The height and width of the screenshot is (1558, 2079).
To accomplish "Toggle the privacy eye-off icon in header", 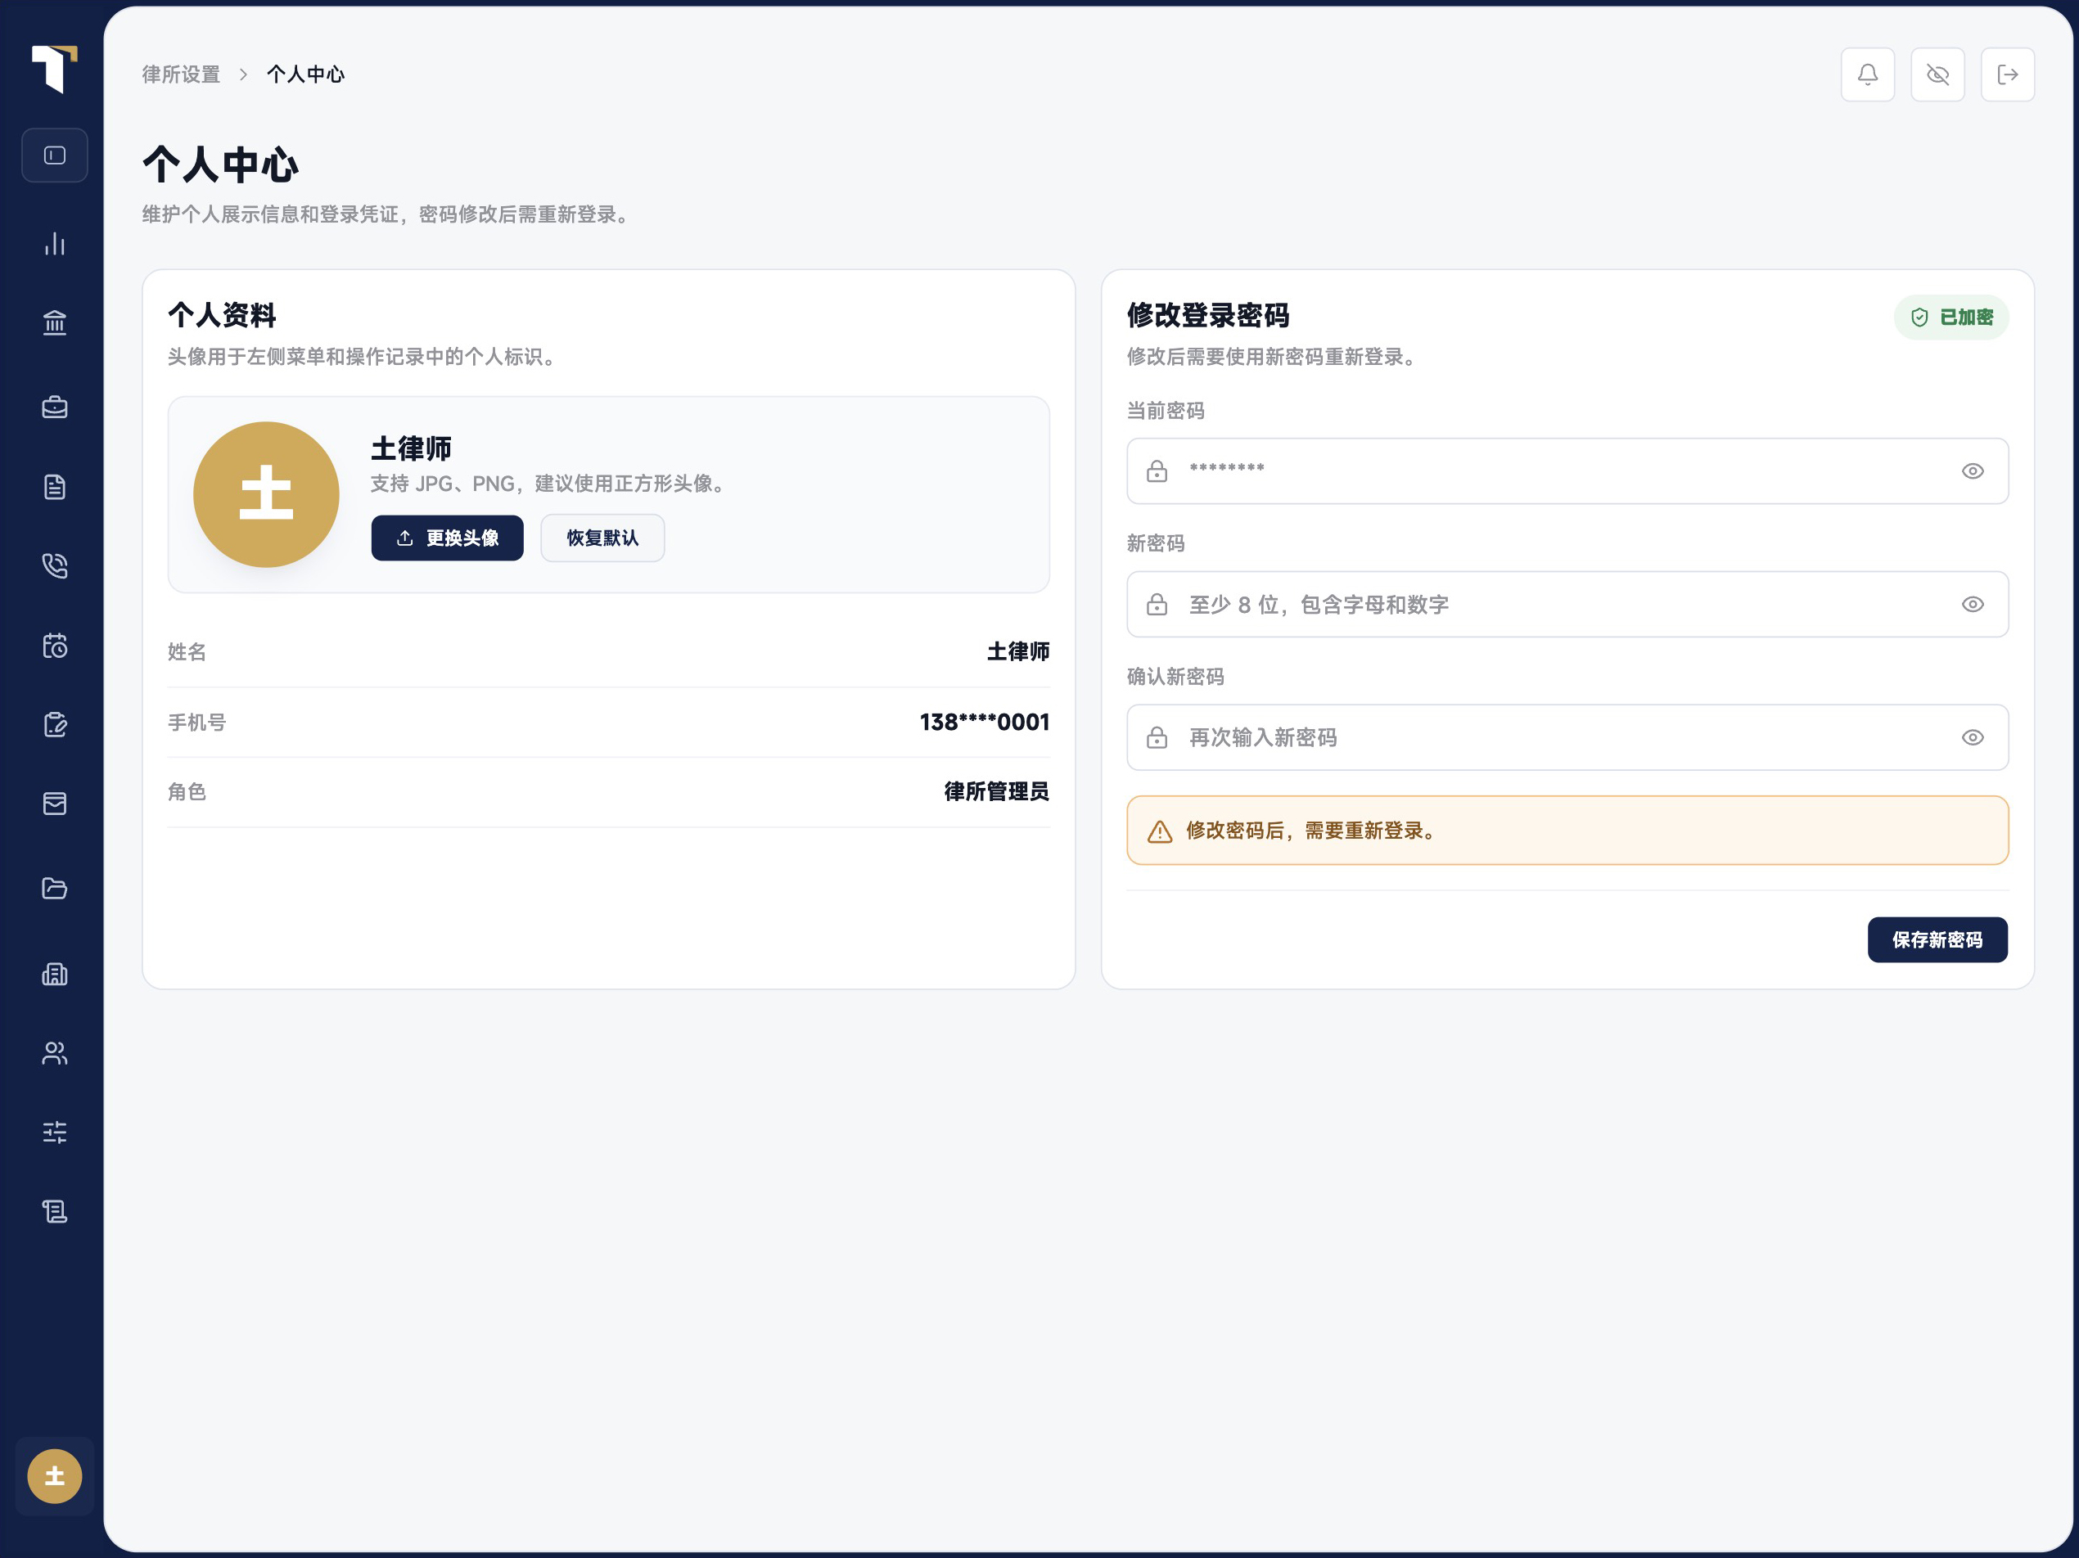I will point(1937,74).
